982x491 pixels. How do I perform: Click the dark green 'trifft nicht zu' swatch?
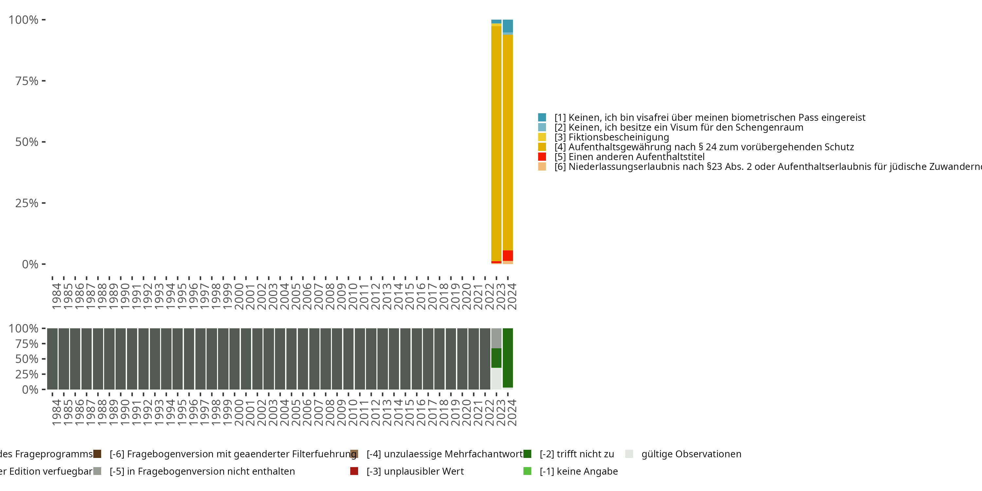tap(527, 454)
